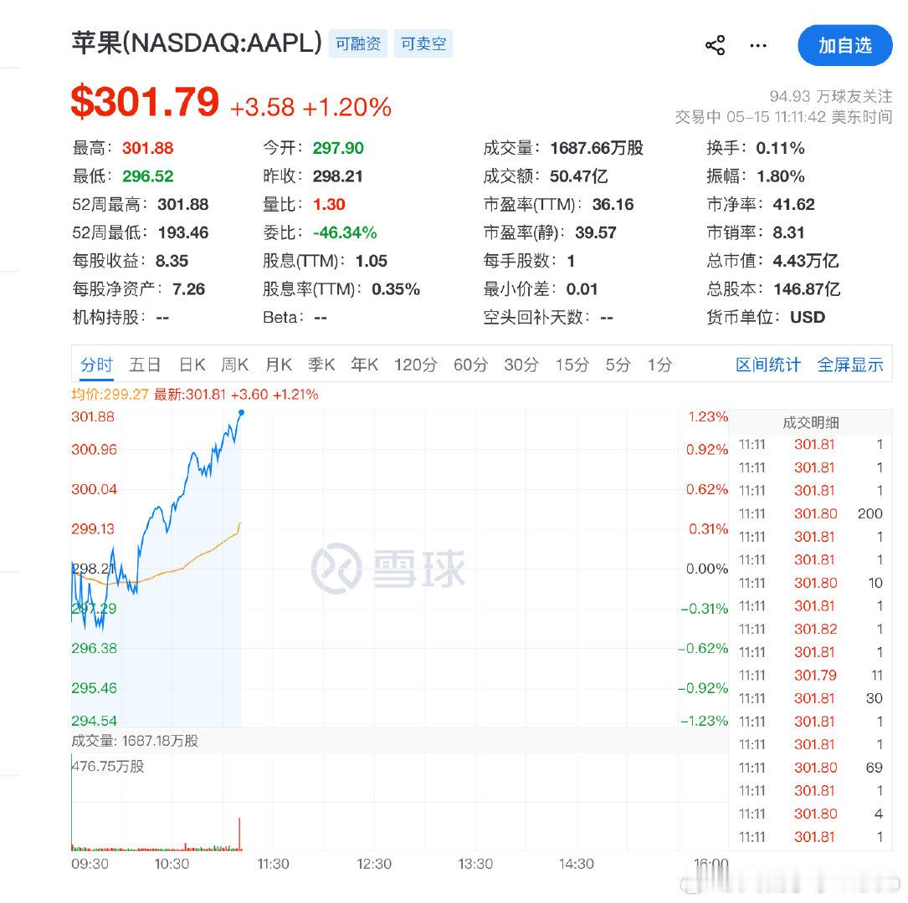Click the 最低 value 296.52
The height and width of the screenshot is (903, 908).
[x=147, y=176]
